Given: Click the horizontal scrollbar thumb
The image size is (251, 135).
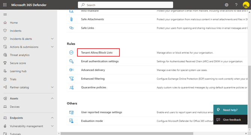Looking at the screenshot, I should pyautogui.click(x=127, y=134).
